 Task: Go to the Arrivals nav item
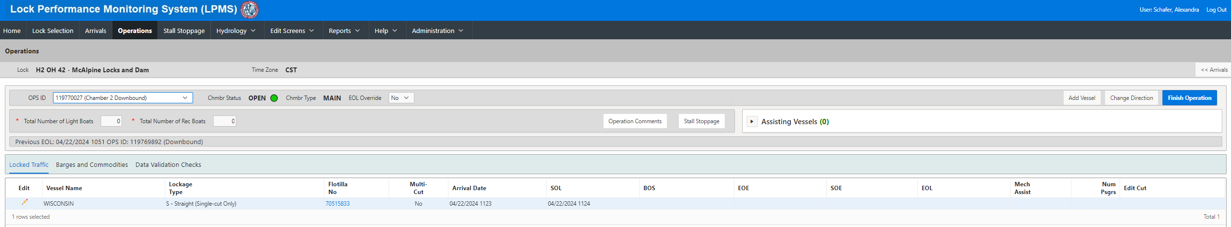pyautogui.click(x=95, y=31)
